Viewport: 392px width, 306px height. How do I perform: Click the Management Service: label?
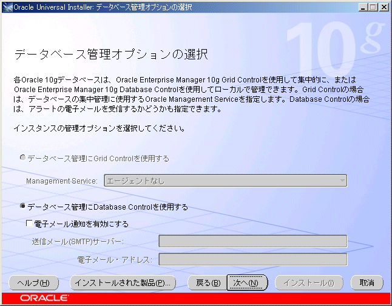tap(62, 181)
